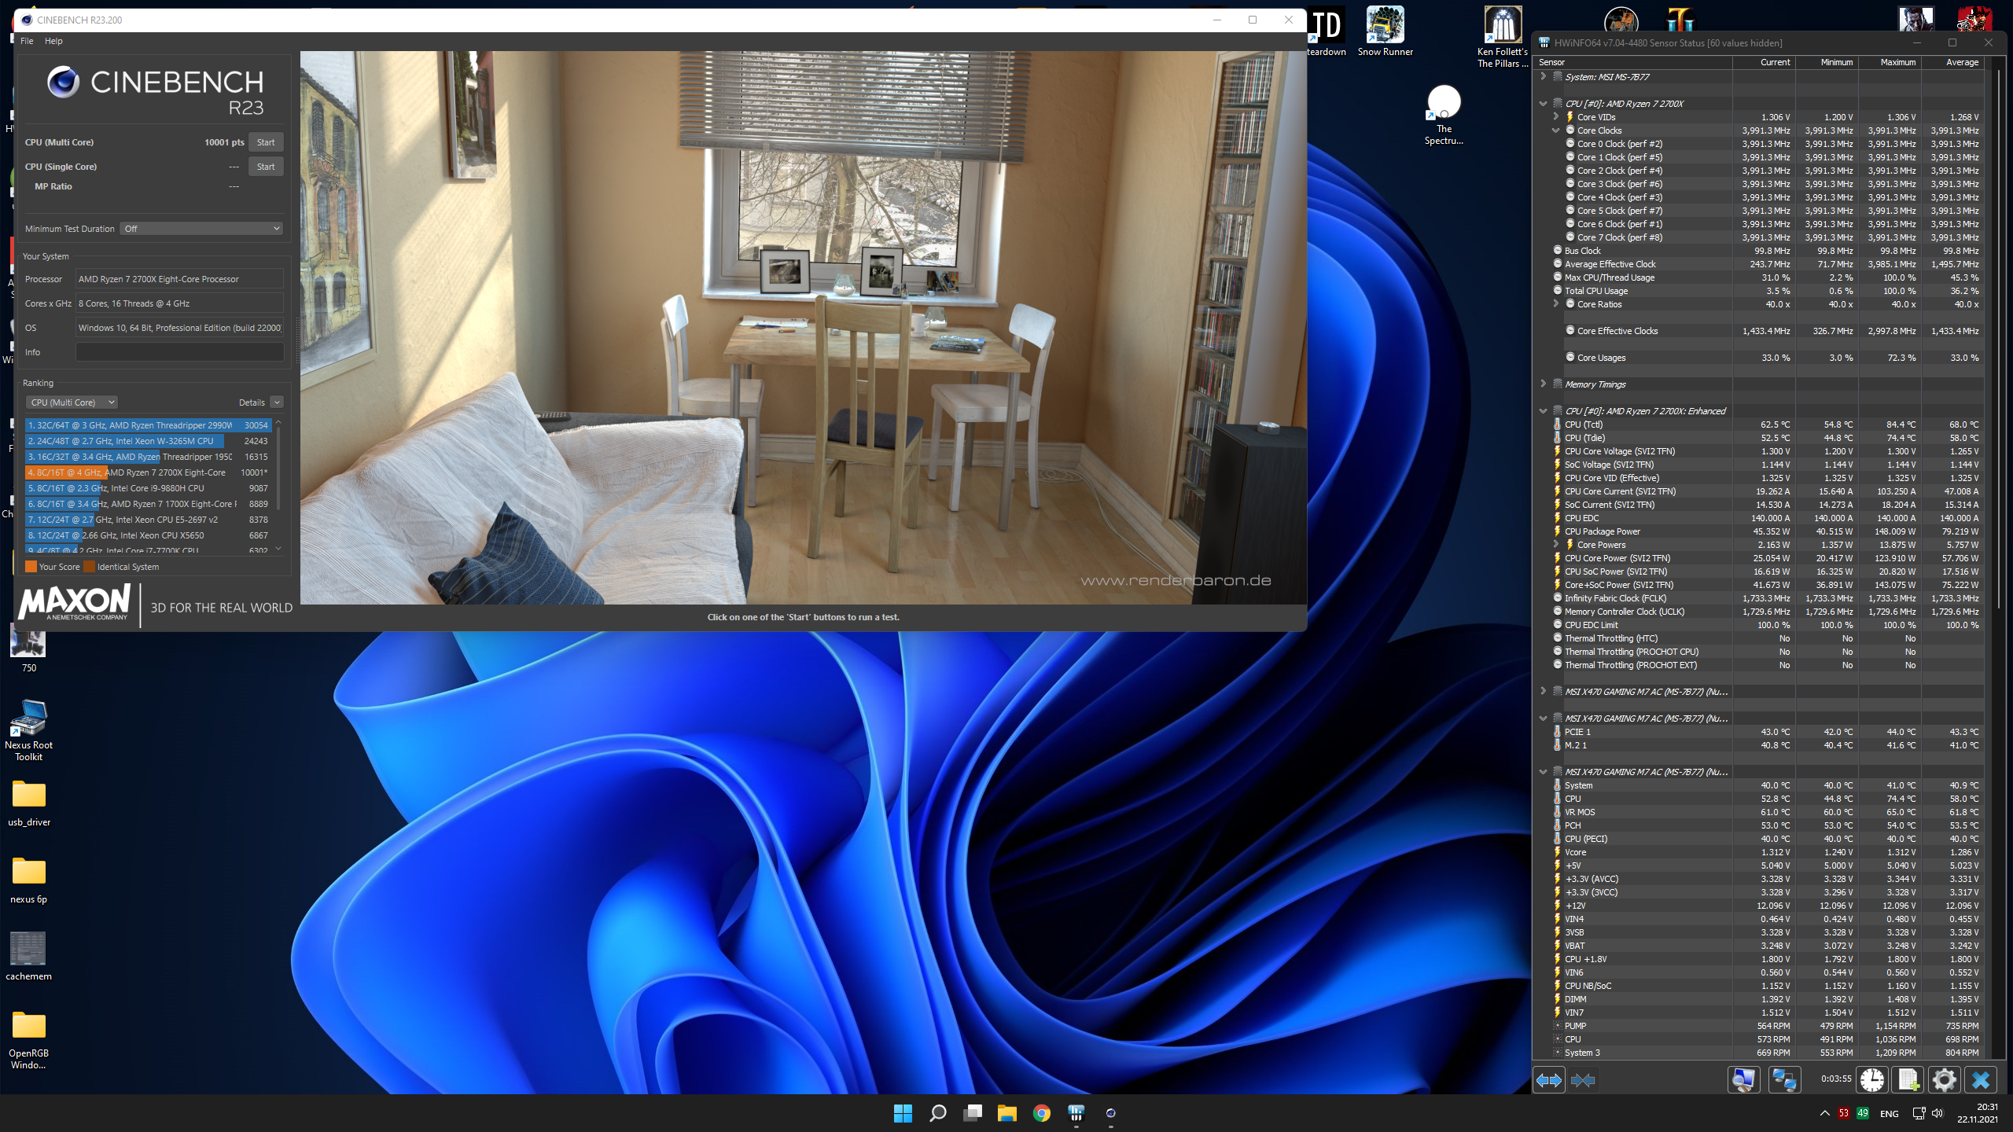Start the CPU Single Core test
This screenshot has width=2013, height=1132.
click(266, 167)
